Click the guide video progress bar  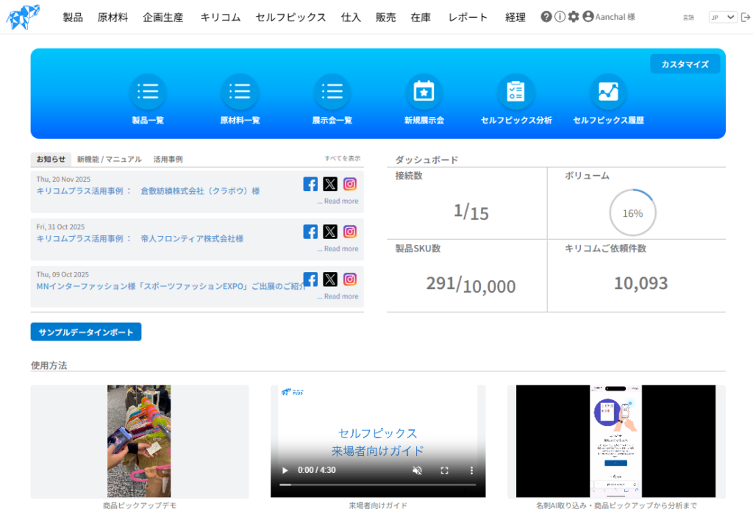pos(377,485)
